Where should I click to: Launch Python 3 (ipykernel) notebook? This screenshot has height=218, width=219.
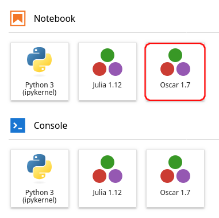(40, 71)
